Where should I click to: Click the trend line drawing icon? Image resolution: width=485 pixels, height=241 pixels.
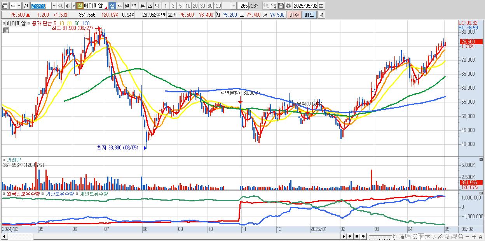[427, 236]
